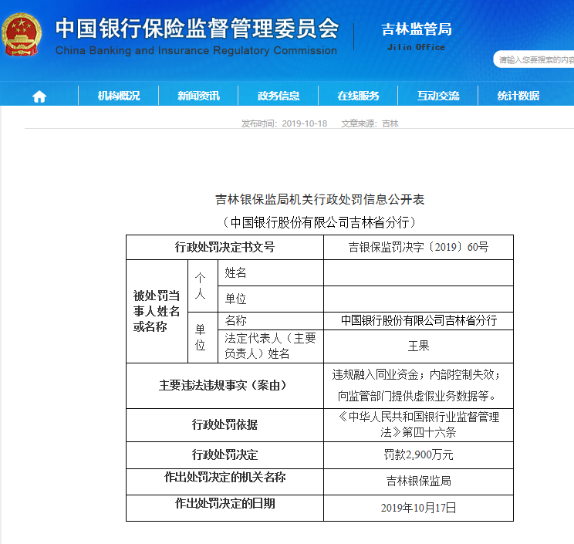574x544 pixels.
Task: Click the authority name 吉林银保监局 in table
Action: pyautogui.click(x=418, y=481)
